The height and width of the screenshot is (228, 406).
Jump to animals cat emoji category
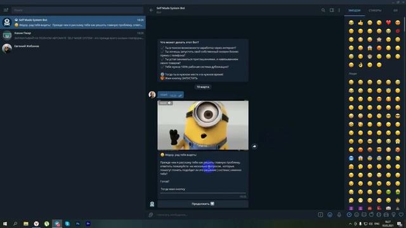(364, 215)
